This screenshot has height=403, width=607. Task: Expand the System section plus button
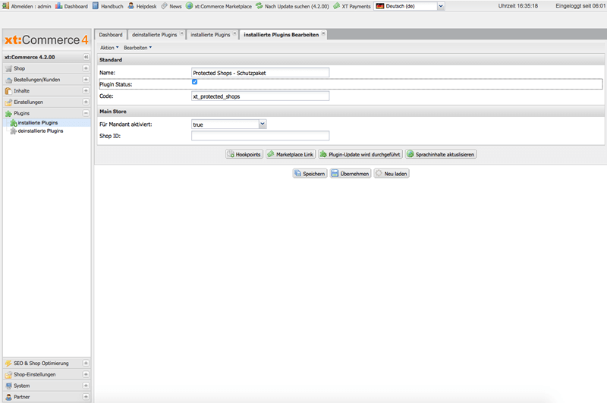pyautogui.click(x=86, y=386)
